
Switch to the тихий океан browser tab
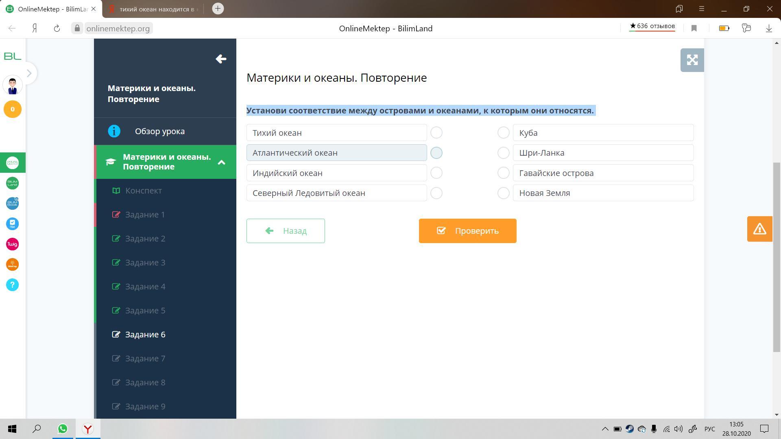pos(157,9)
